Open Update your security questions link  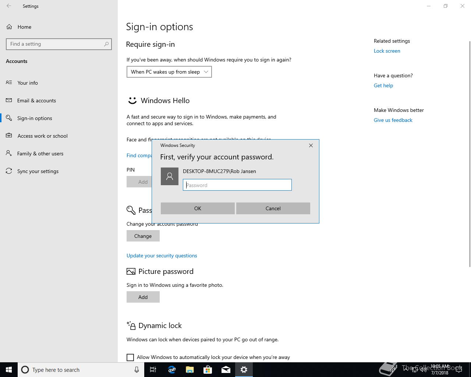[x=162, y=256]
